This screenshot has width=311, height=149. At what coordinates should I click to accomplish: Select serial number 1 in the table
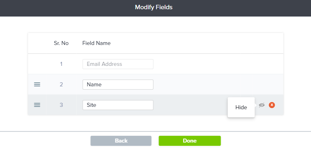click(61, 64)
